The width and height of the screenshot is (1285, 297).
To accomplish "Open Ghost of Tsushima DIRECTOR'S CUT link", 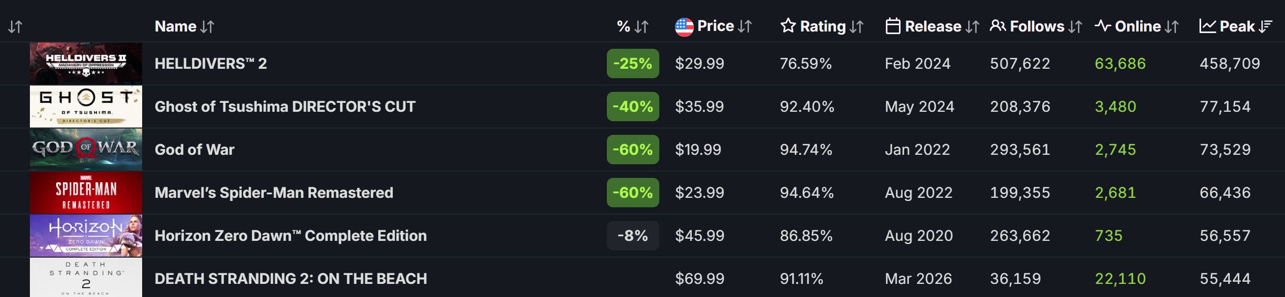I will point(285,107).
